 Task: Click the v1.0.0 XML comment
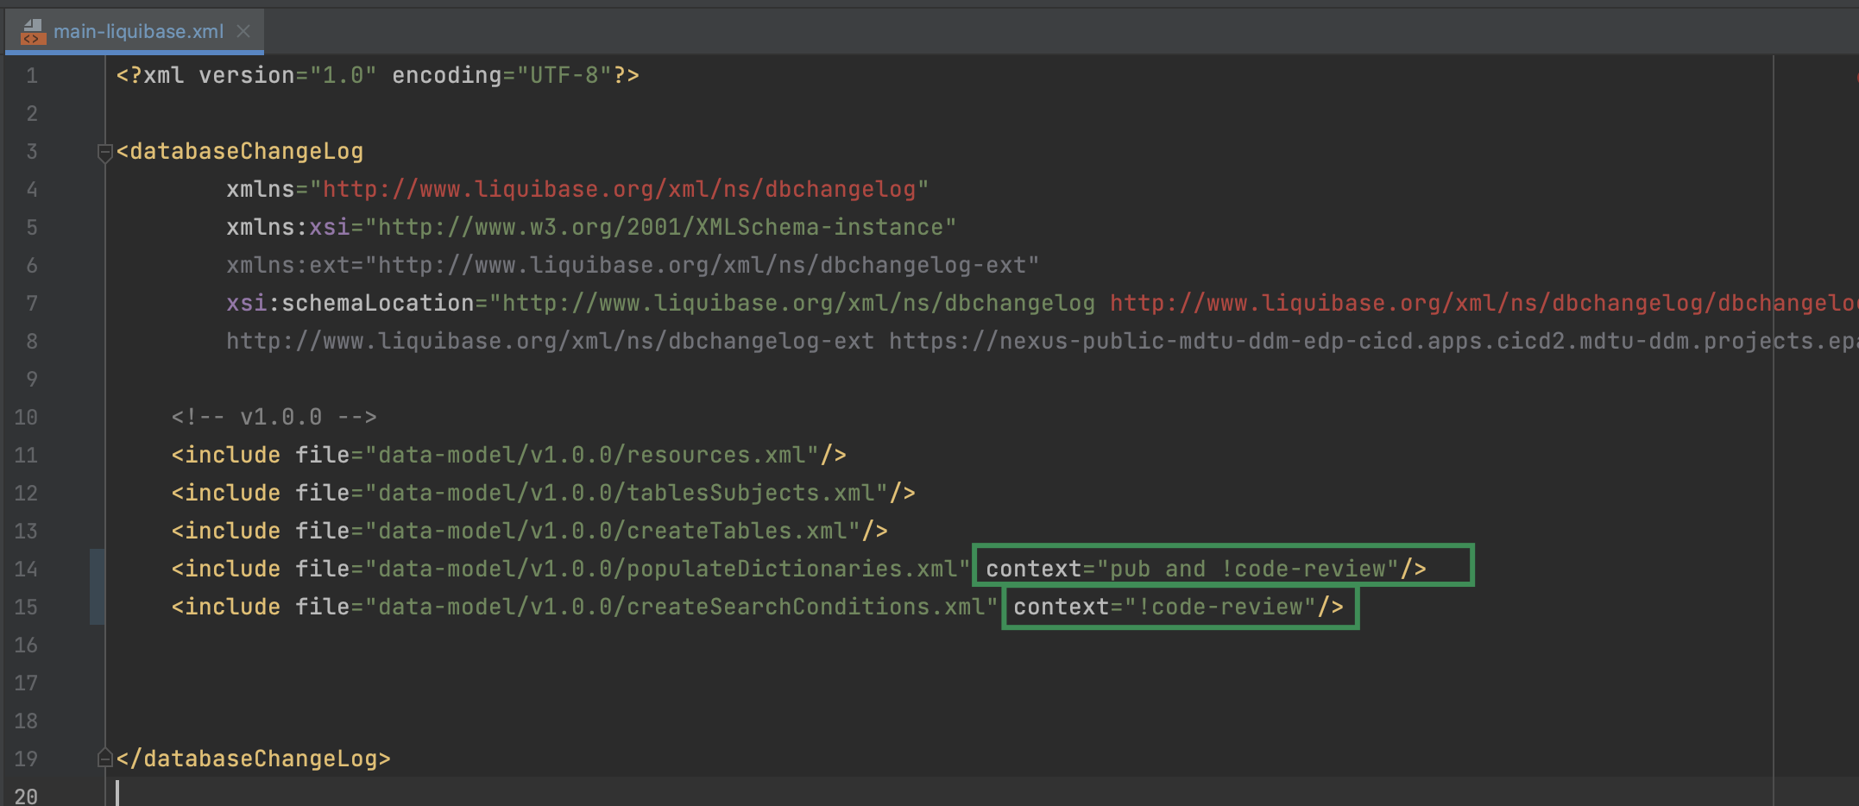click(x=274, y=418)
